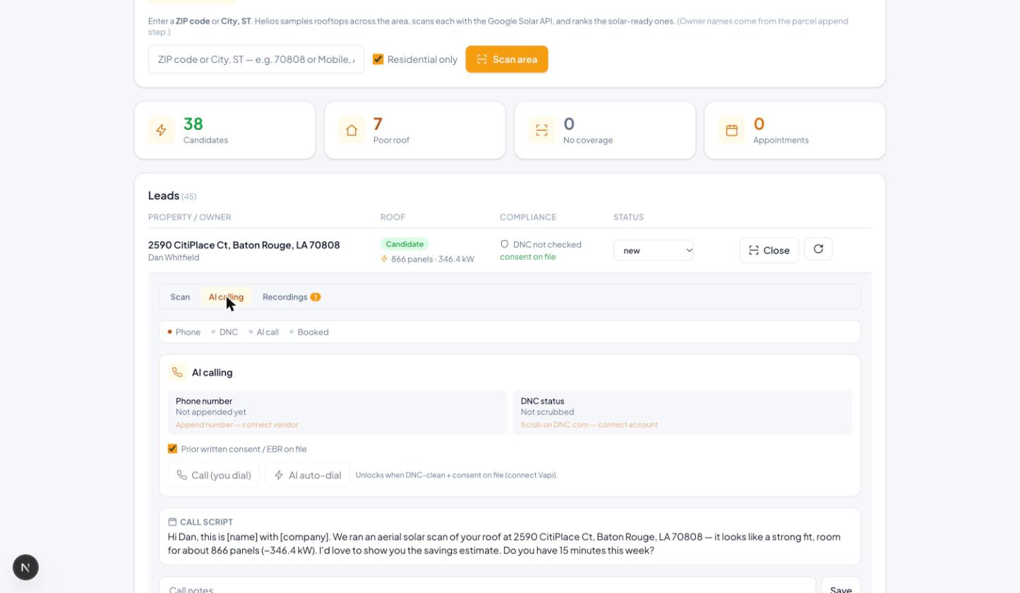The height and width of the screenshot is (593, 1020).
Task: Select the AI call step in progress tracker
Action: coord(264,332)
